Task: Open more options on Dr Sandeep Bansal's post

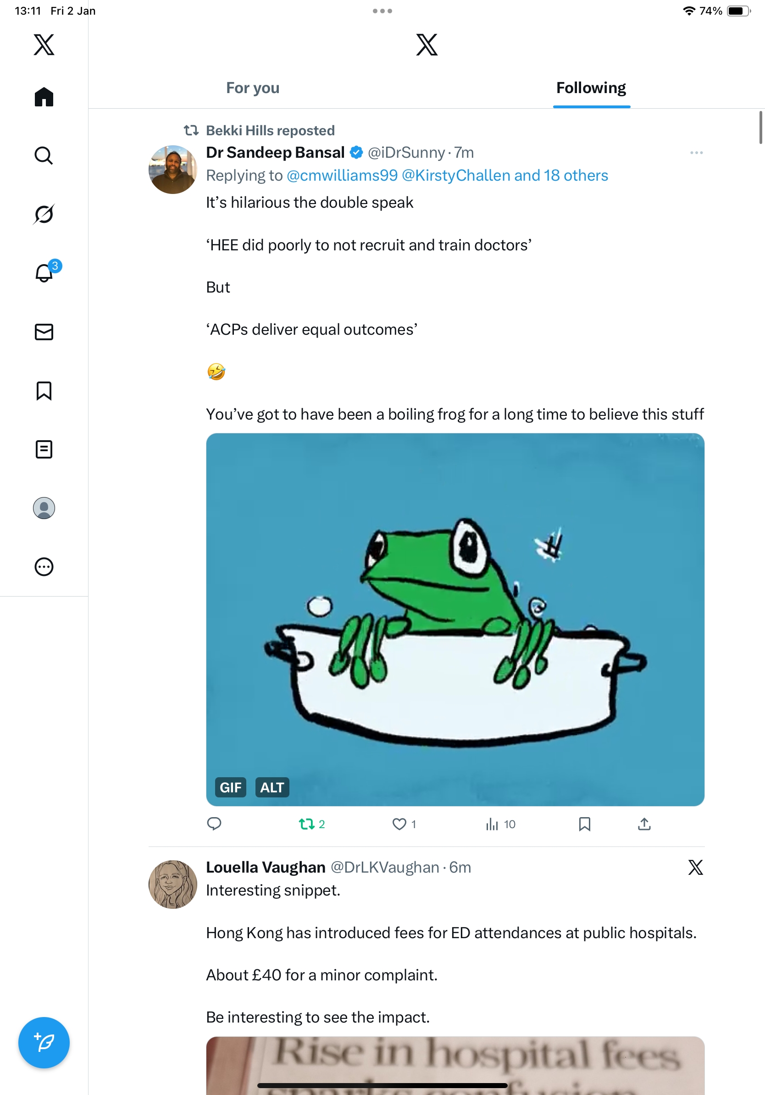Action: coord(696,153)
